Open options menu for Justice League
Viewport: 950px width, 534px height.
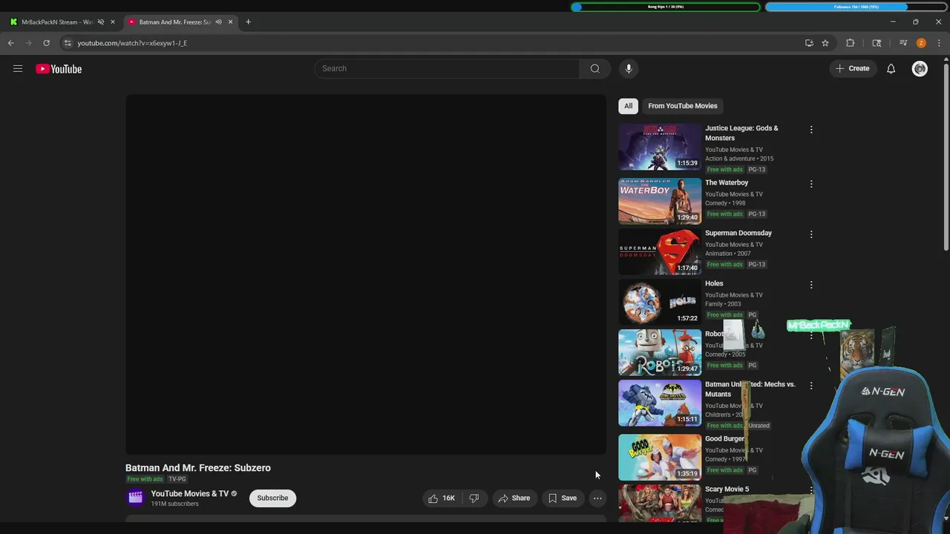tap(811, 130)
